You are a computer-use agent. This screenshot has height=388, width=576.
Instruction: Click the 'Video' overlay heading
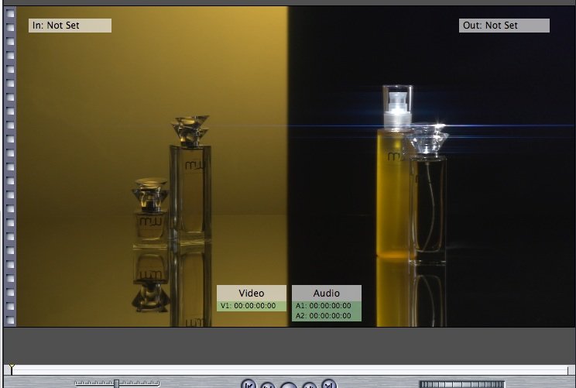click(x=252, y=294)
